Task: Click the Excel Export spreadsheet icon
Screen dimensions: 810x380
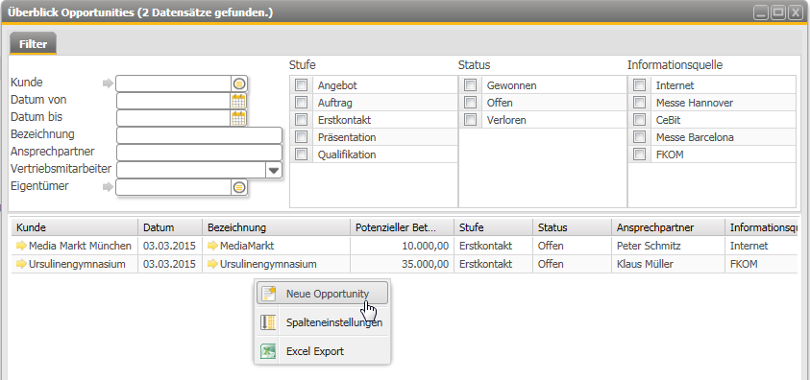Action: click(269, 351)
